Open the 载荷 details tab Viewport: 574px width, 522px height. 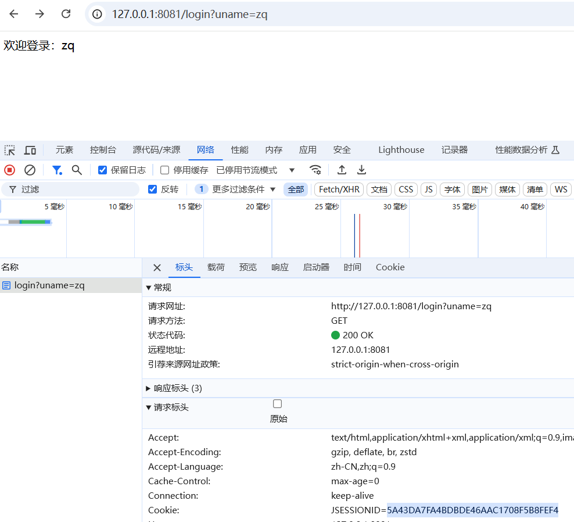216,267
